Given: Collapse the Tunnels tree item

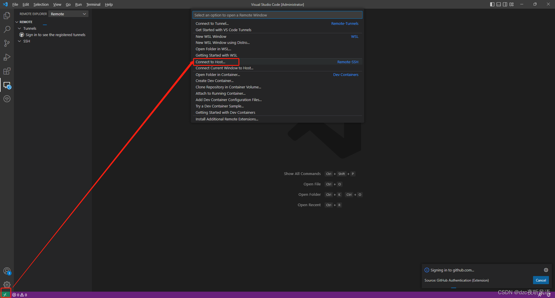Looking at the screenshot, I should coord(19,28).
